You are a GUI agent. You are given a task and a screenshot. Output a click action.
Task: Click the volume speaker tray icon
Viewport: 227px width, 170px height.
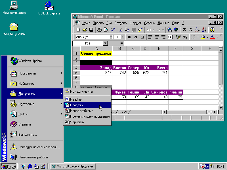[x=211, y=166]
